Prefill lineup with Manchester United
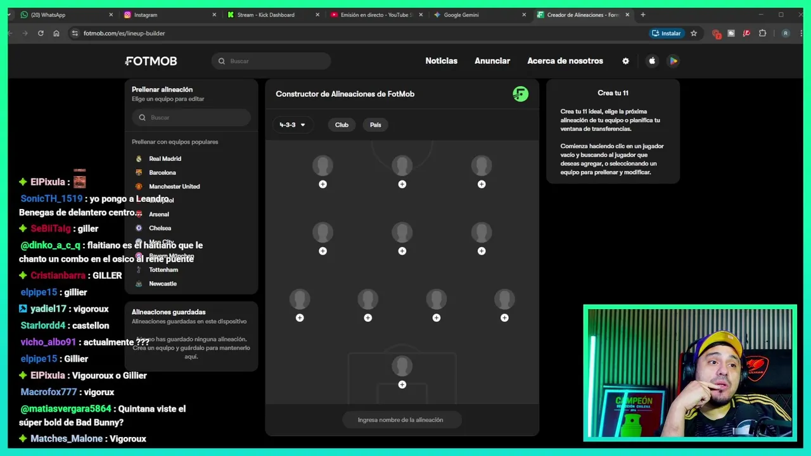811x456 pixels. (x=191, y=186)
